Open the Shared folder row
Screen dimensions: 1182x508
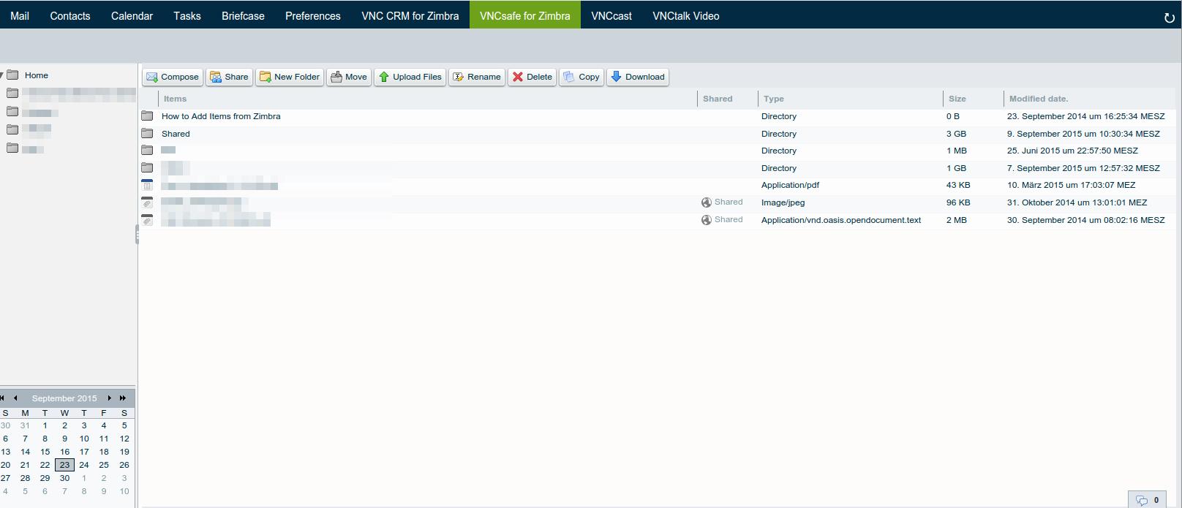[x=659, y=134]
